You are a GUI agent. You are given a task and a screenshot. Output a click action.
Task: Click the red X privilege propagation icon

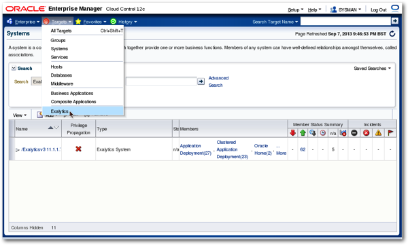(78, 149)
